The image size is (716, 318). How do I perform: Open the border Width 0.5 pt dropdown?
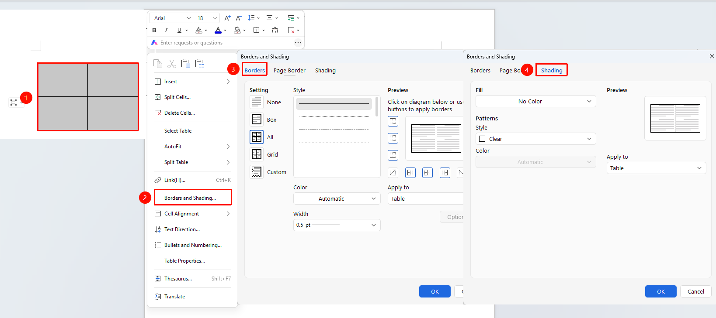point(337,225)
